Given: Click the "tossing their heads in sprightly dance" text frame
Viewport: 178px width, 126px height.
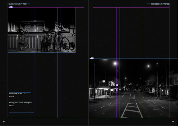Looking at the screenshot, I should (x=21, y=107).
